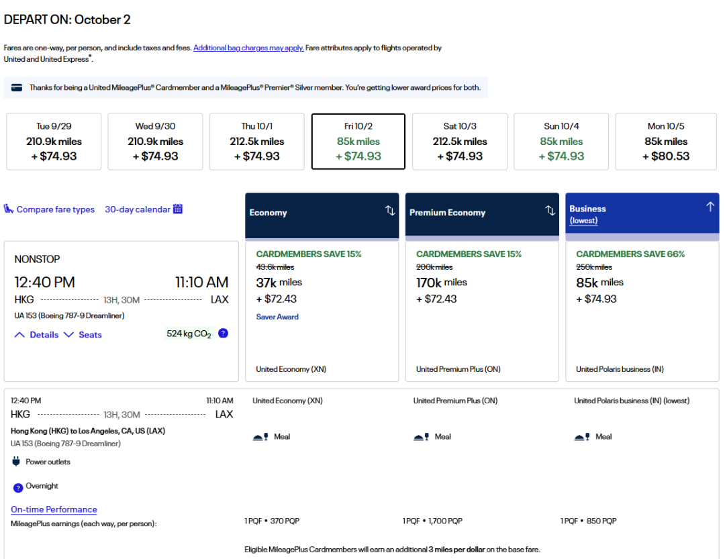Screen dimensions: 725x559
Task: Open On-time Performance link
Action: 54,509
